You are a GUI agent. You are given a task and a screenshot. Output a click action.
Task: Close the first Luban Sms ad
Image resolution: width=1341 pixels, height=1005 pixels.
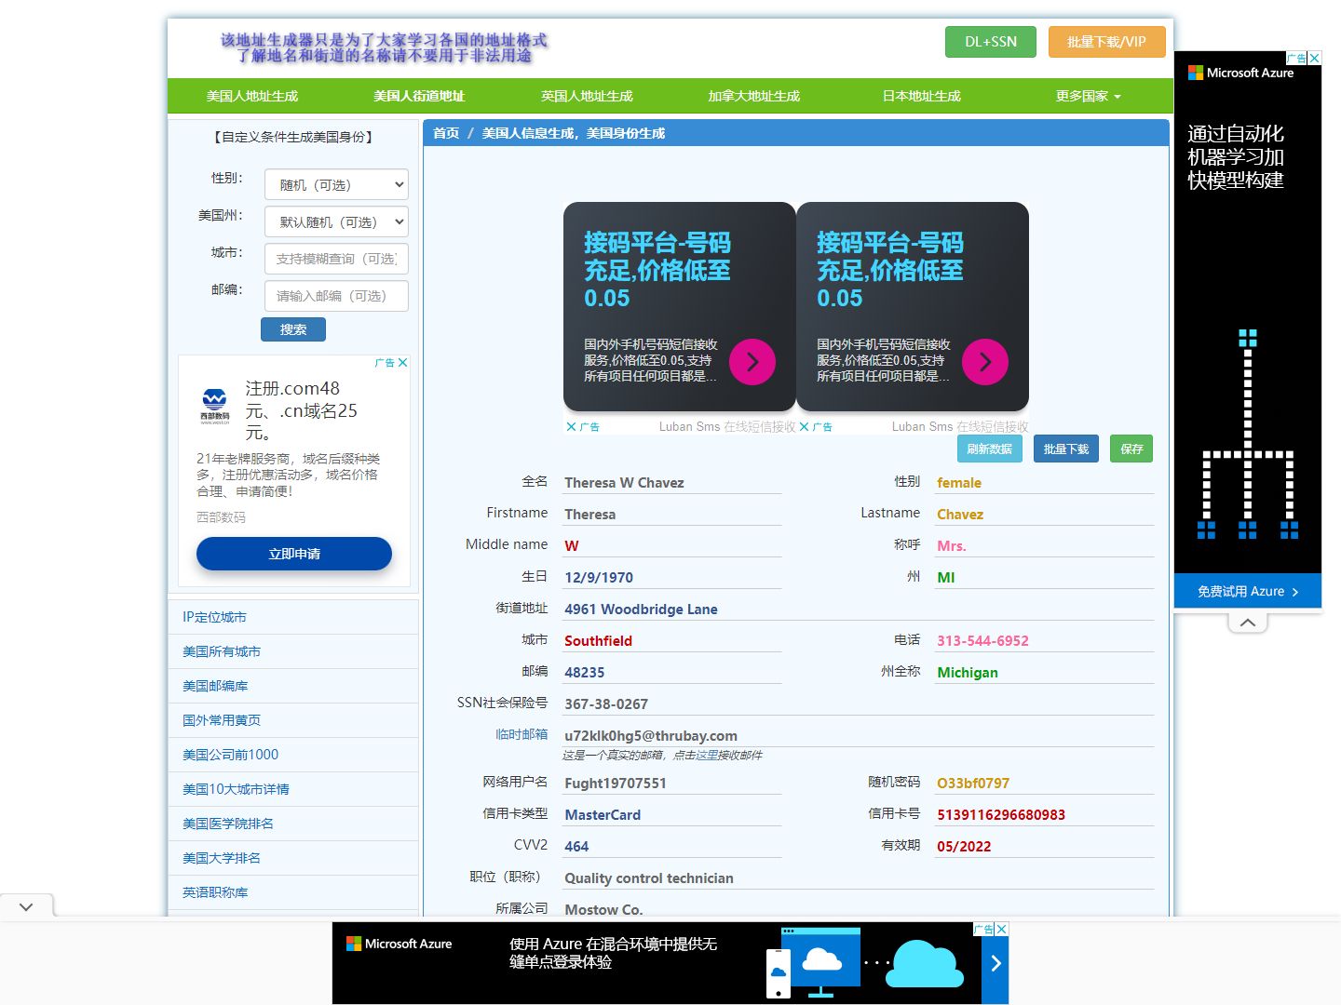click(571, 427)
